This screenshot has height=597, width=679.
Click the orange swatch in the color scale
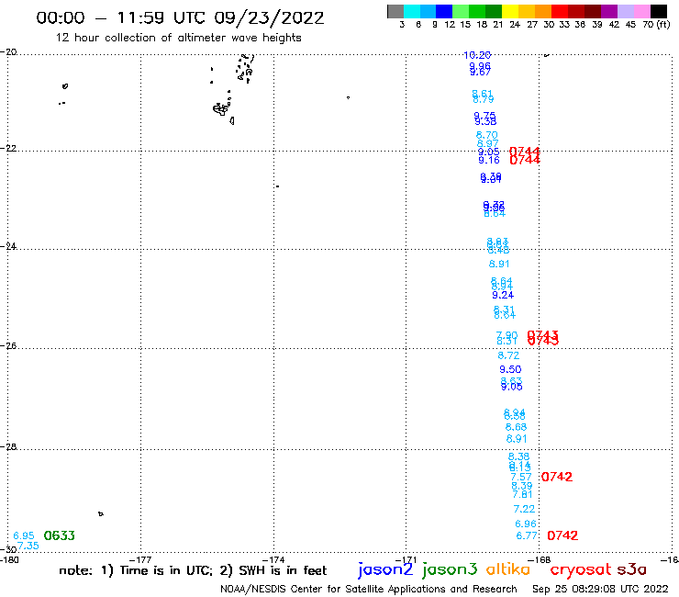coord(543,11)
